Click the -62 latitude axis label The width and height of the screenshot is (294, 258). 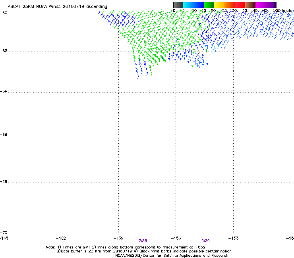pos(4,51)
